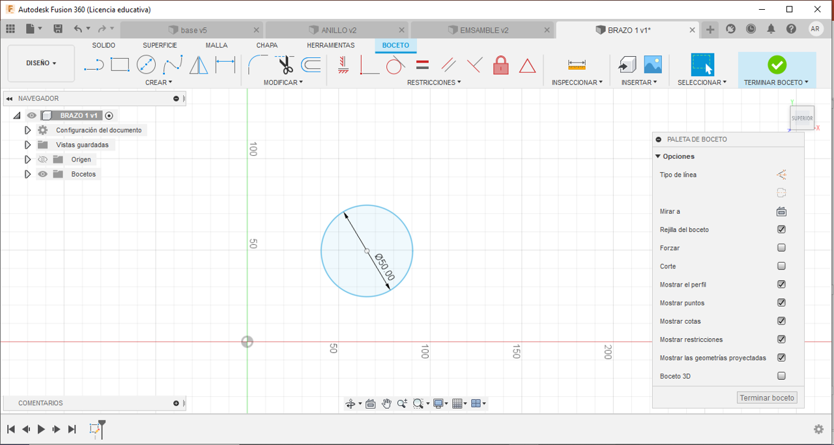Click the Insert Derive icon
Screen dimensions: 834x445
[x=626, y=65]
